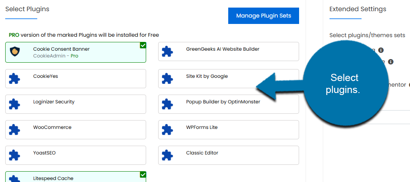Click the Extended Settings heading
Image resolution: width=410 pixels, height=182 pixels.
point(358,9)
